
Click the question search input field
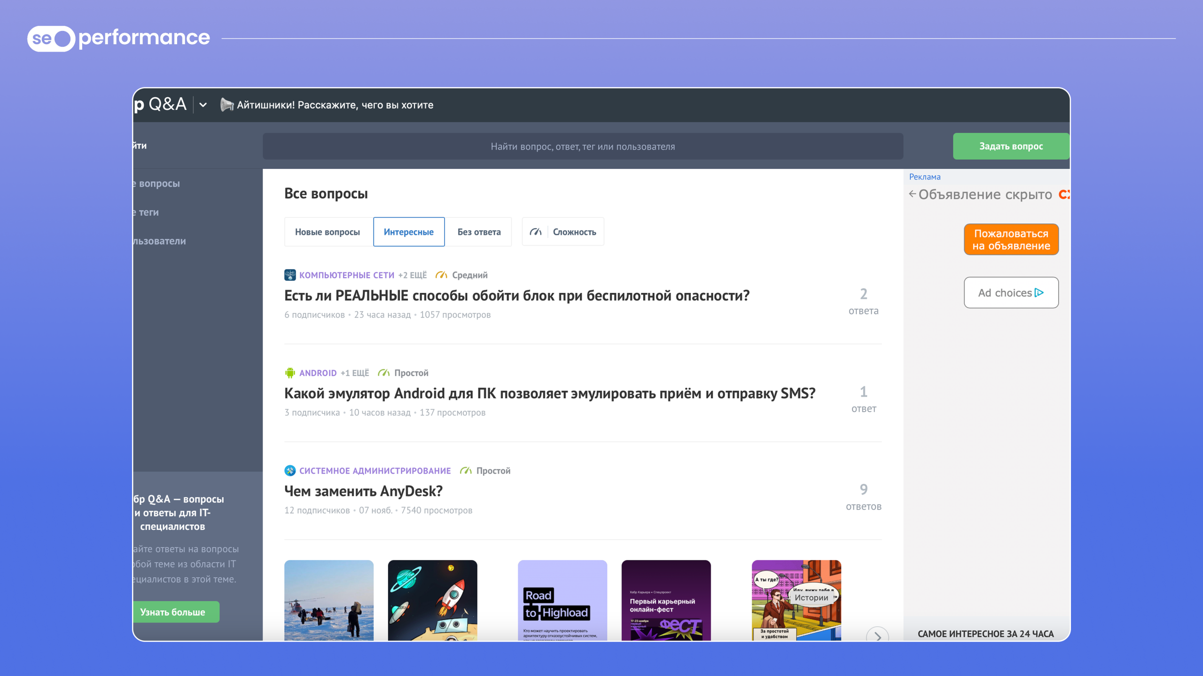coord(583,146)
